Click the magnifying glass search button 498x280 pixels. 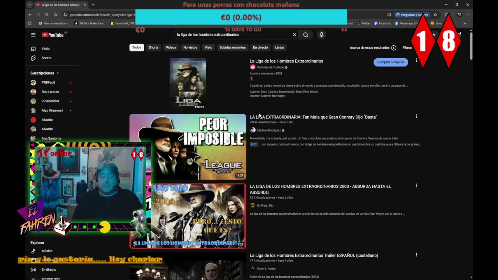pos(306,35)
